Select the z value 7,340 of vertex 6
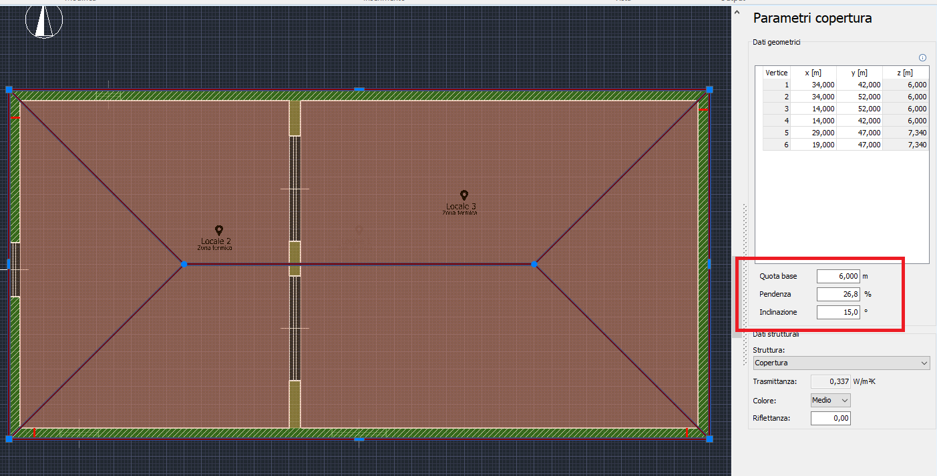Viewport: 937px width, 476px height. click(x=906, y=145)
